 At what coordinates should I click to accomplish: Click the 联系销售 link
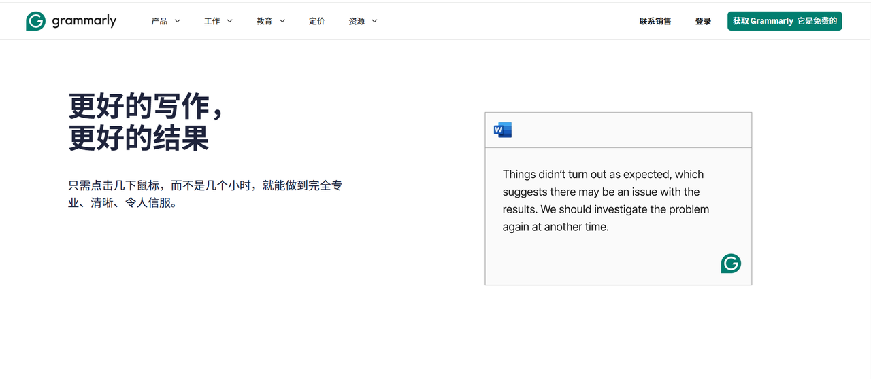click(x=655, y=21)
